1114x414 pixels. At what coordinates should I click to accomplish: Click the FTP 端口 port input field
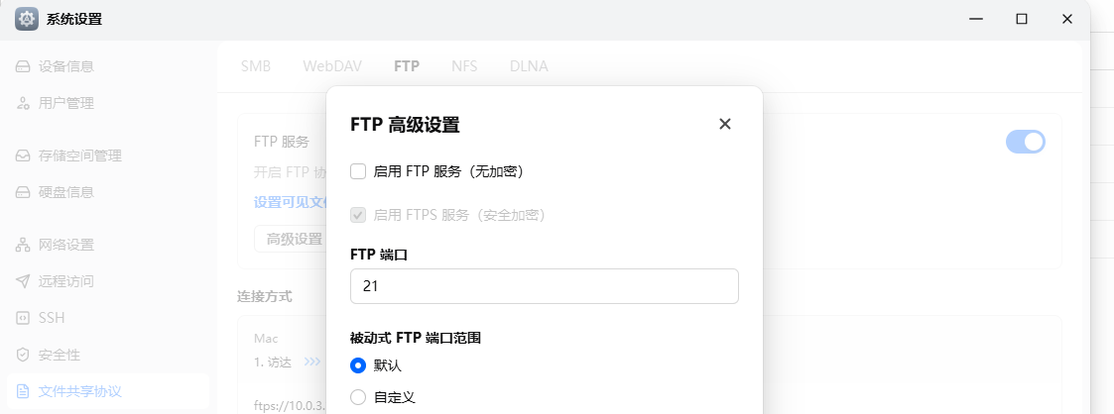544,286
